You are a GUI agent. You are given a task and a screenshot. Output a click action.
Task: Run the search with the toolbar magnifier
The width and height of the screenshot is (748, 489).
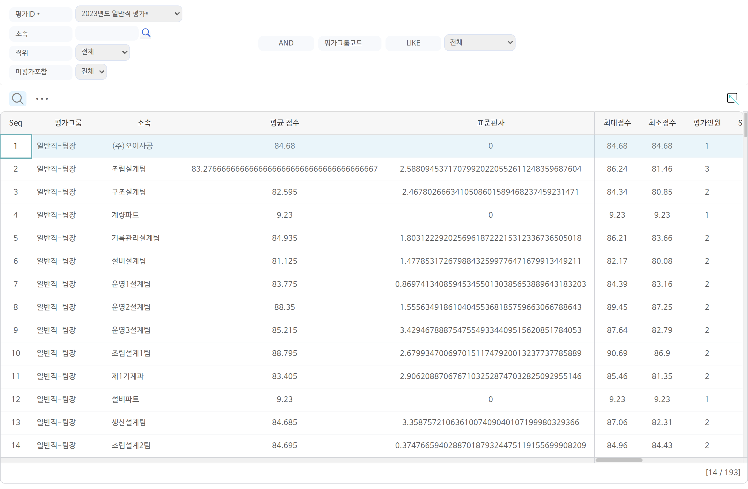point(18,99)
